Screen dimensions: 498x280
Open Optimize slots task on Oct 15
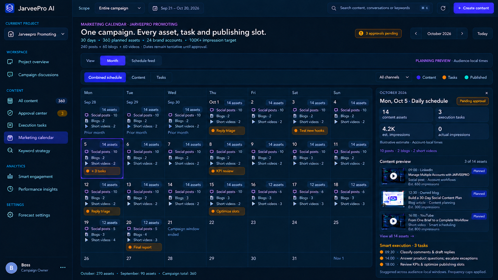point(227,211)
